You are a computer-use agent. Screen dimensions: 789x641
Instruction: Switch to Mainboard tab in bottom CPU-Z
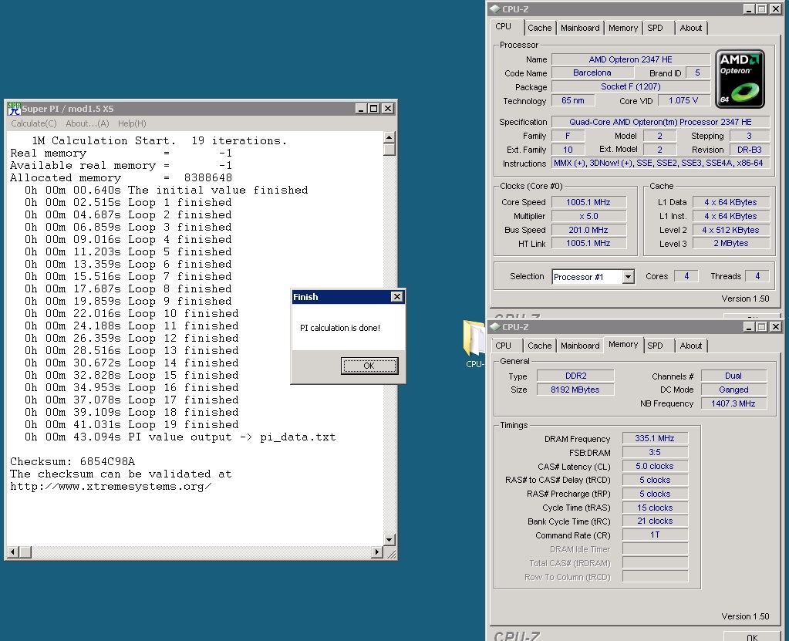[x=580, y=346]
